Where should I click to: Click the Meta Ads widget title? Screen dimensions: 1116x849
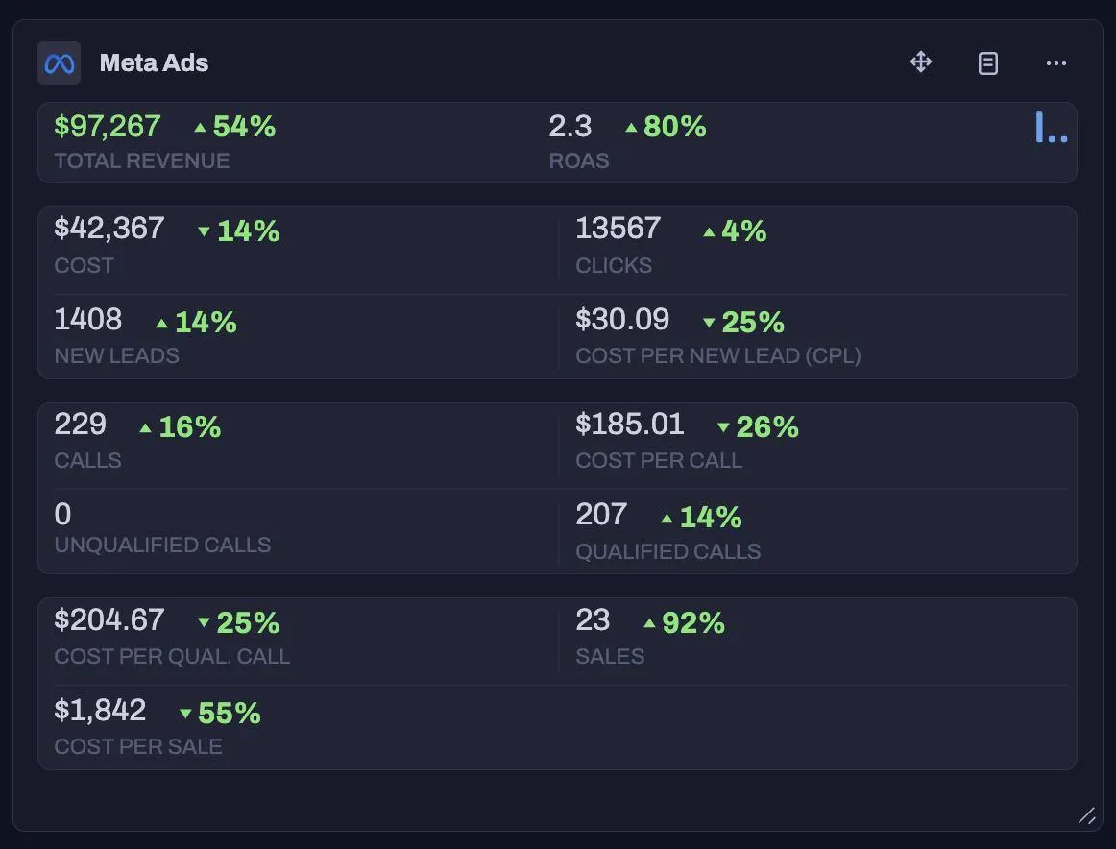click(x=154, y=63)
